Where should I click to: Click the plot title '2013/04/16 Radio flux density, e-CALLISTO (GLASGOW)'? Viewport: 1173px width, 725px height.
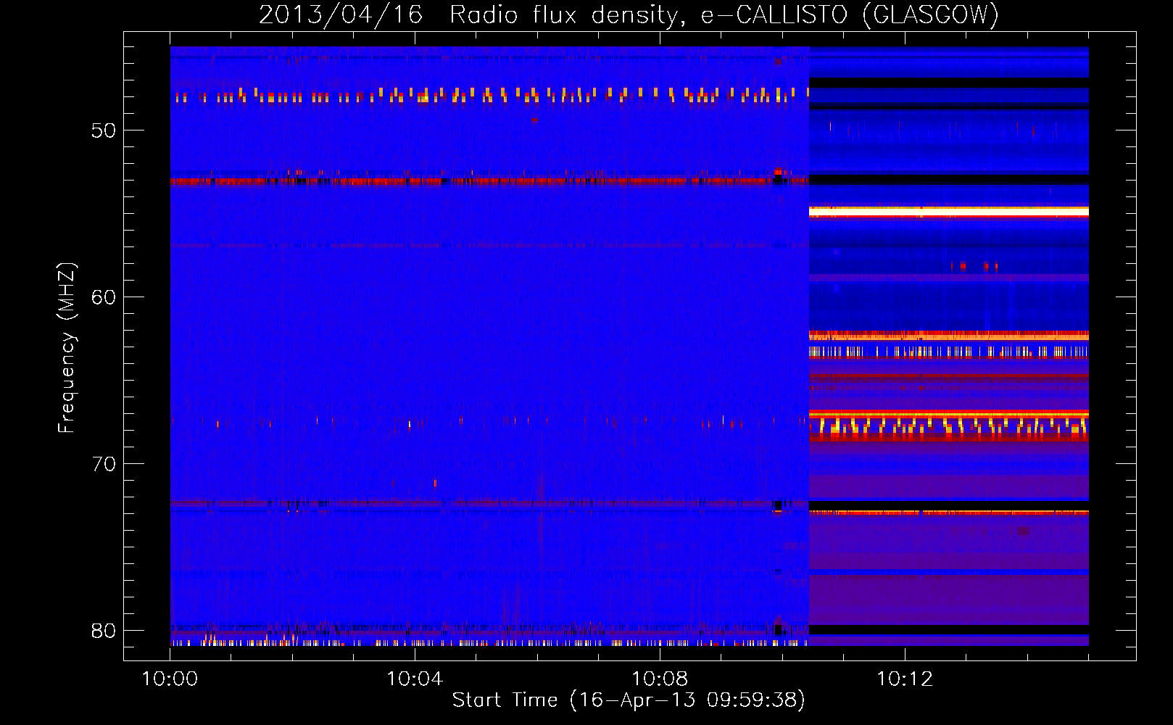click(x=629, y=14)
